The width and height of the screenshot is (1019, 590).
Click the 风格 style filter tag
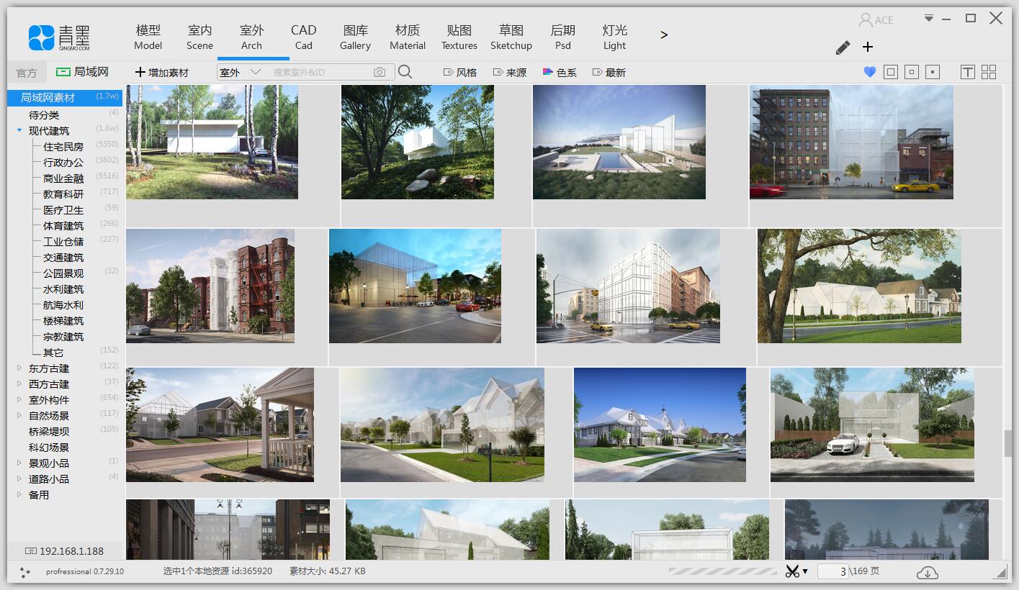[x=460, y=73]
